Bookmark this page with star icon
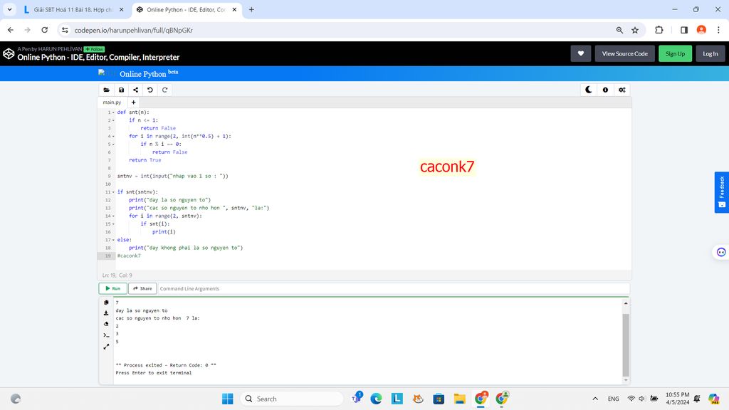Image resolution: width=729 pixels, height=410 pixels. 635,30
